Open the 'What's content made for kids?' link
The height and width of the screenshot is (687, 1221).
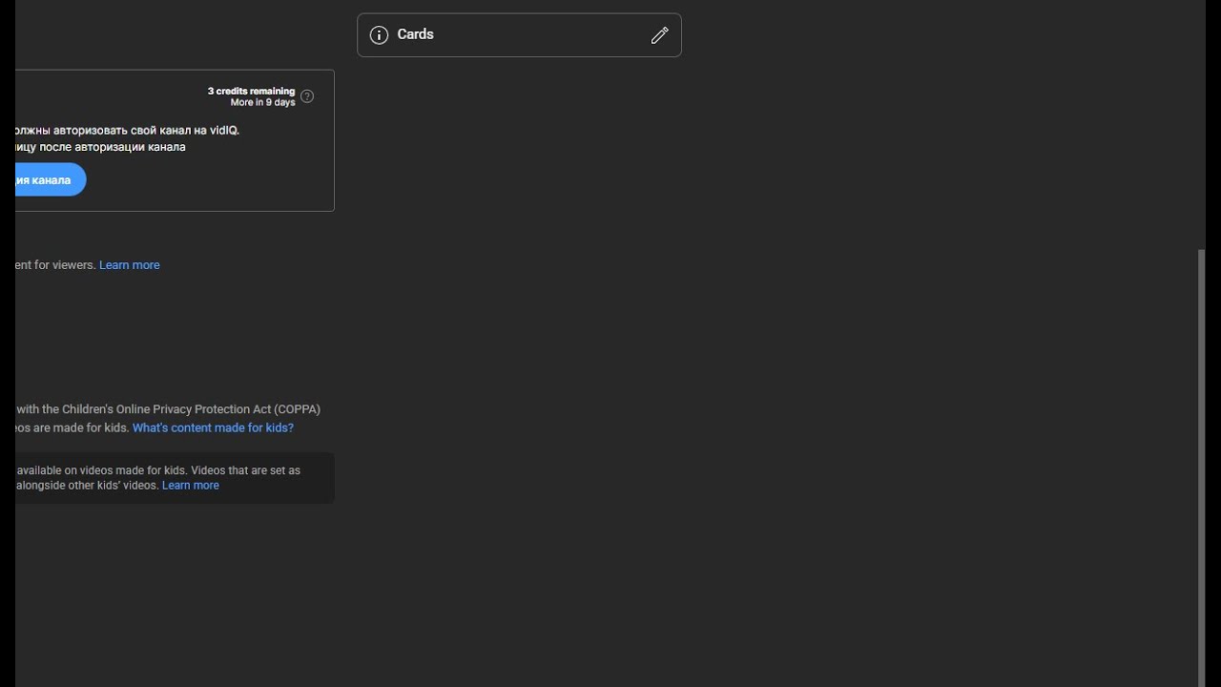coord(213,427)
